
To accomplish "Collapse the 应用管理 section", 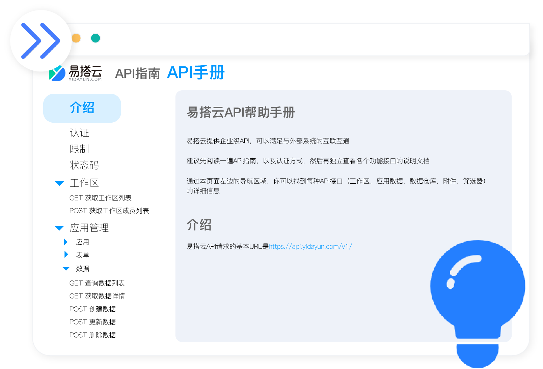I will point(59,228).
